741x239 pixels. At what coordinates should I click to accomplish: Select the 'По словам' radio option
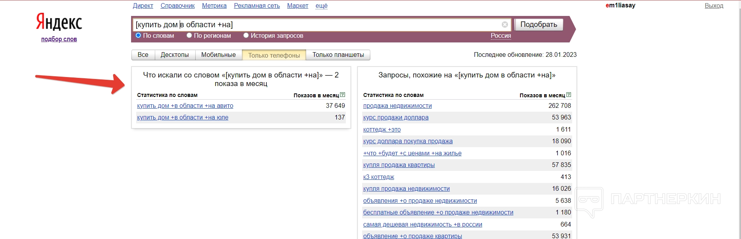138,35
